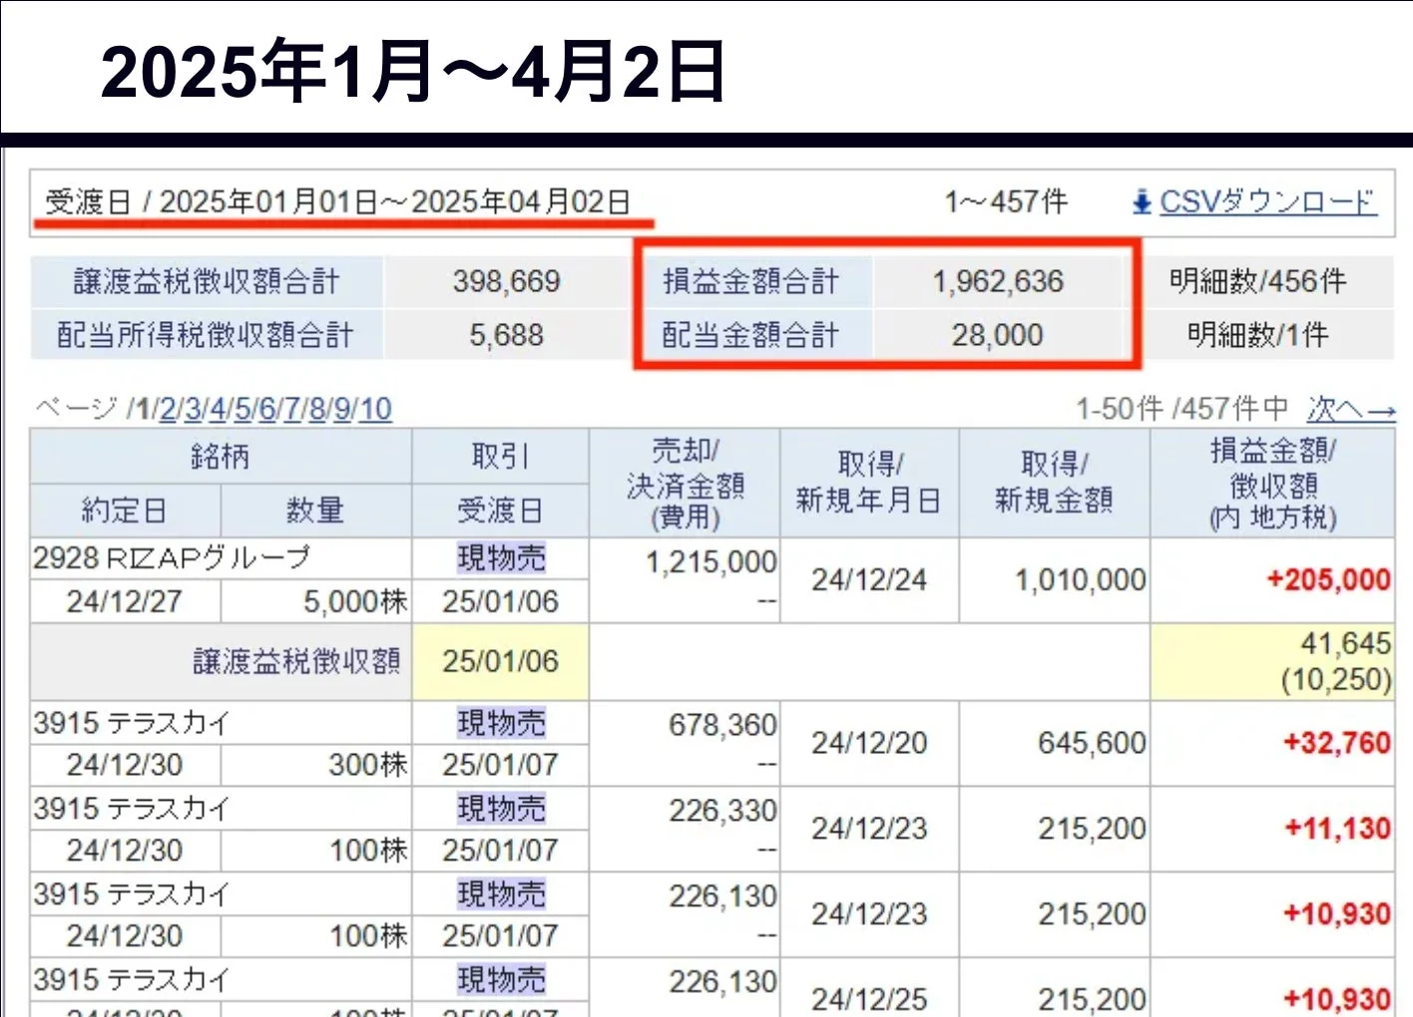Viewport: 1413px width, 1017px height.
Task: Click the 次へ→ next page link
Action: click(1351, 409)
